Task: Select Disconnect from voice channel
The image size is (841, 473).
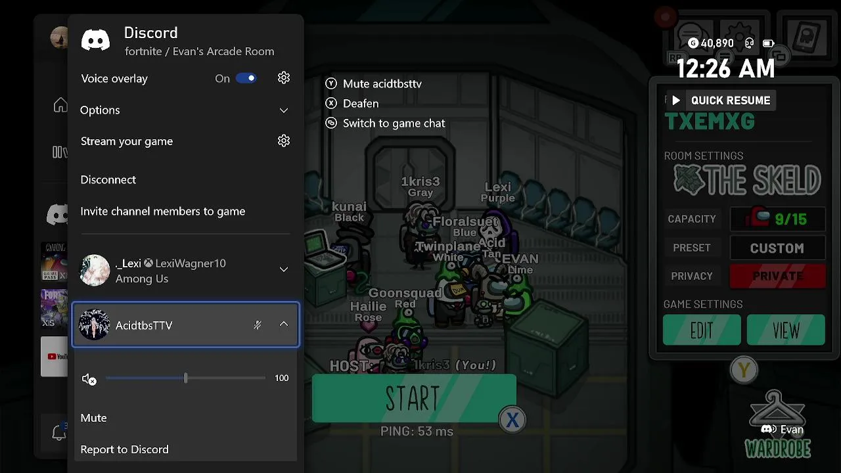Action: [x=108, y=179]
